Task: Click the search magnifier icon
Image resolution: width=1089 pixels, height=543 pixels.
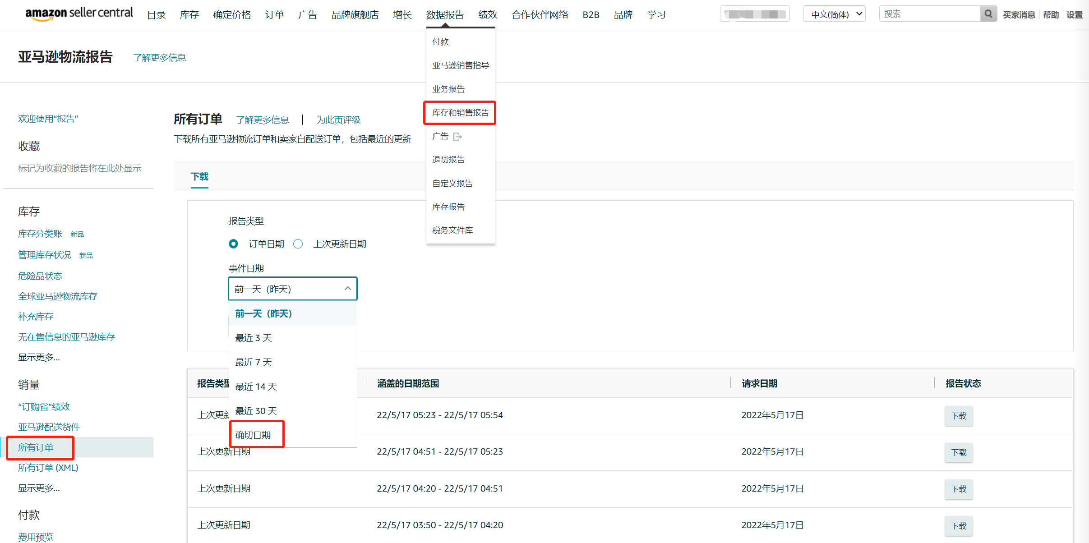Action: tap(988, 14)
